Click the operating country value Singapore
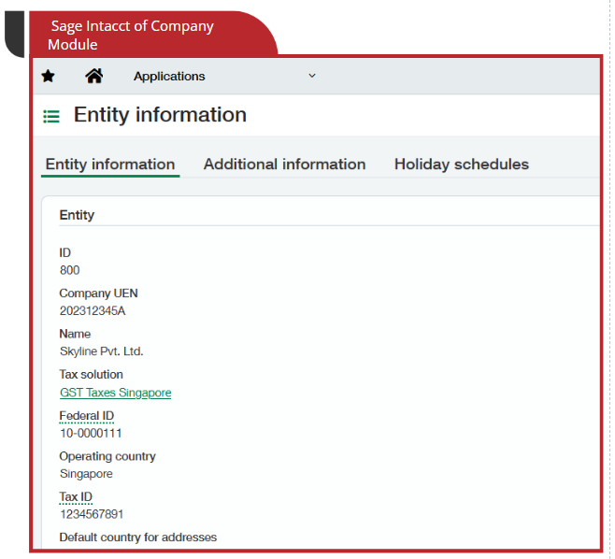This screenshot has height=559, width=615. [86, 474]
